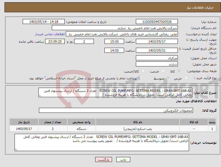Open the اطلاعات تماس خریدار link

pyautogui.click(x=50, y=34)
